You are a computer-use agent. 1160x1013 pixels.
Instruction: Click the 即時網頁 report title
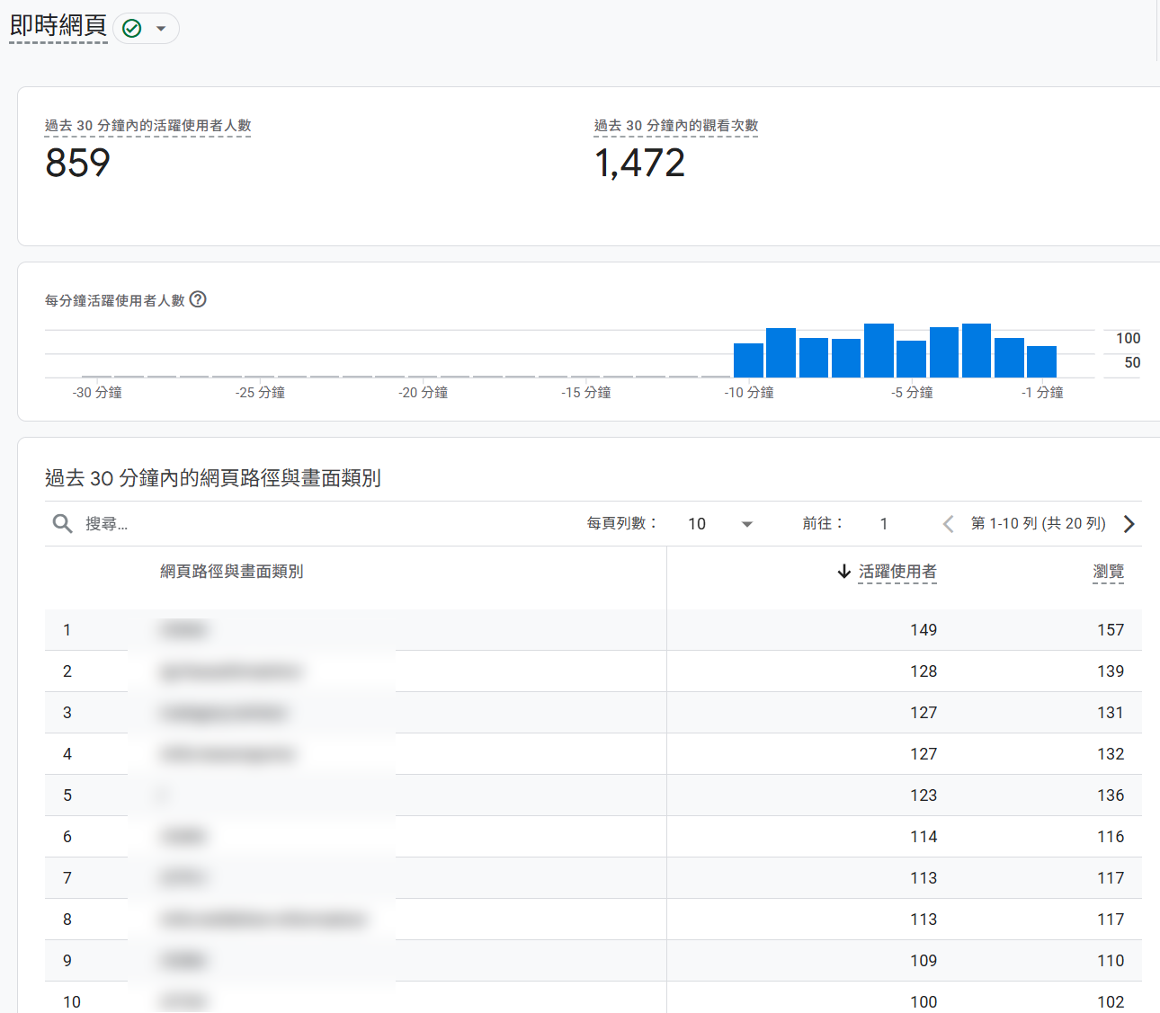[x=58, y=27]
